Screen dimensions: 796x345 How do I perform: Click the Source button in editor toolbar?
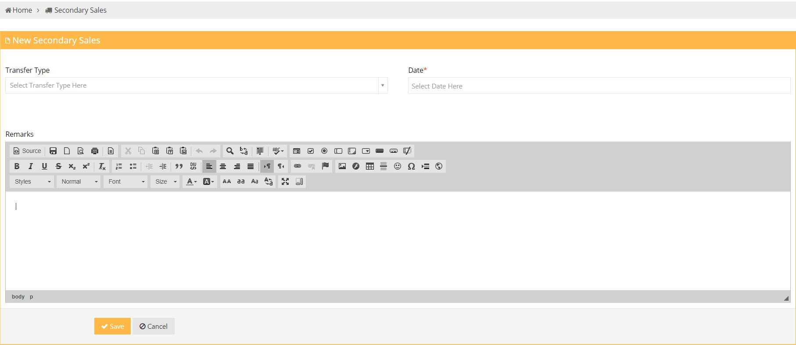27,151
